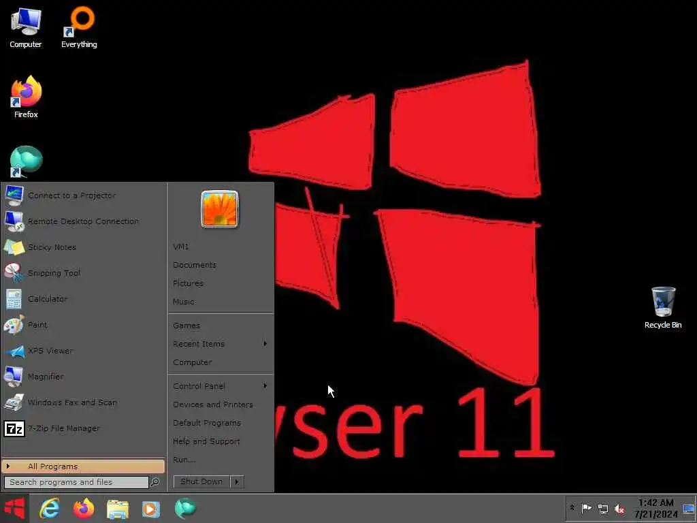Open Computer in Start menu right pane
Screen dimensions: 697x523
click(193, 362)
